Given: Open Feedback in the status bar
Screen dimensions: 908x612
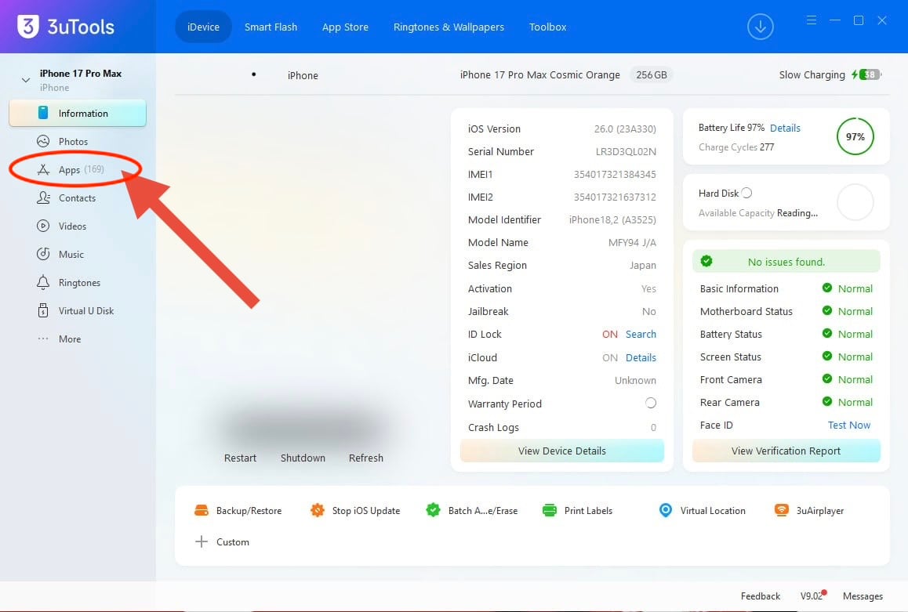Looking at the screenshot, I should [x=761, y=596].
